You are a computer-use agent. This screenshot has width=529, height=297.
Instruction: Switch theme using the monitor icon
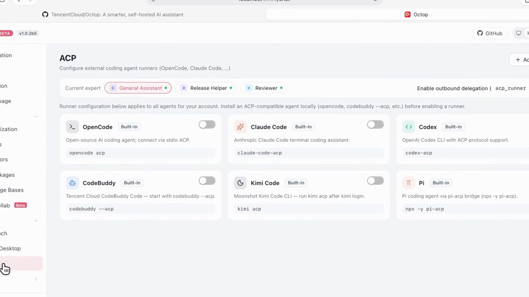518,33
